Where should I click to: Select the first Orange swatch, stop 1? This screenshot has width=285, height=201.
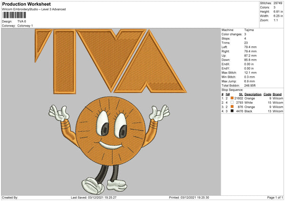click(232, 98)
